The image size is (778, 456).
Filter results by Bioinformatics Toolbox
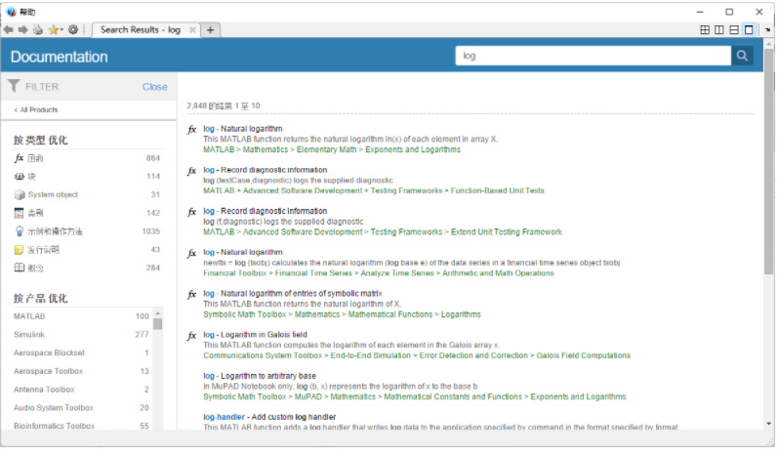pyautogui.click(x=54, y=427)
